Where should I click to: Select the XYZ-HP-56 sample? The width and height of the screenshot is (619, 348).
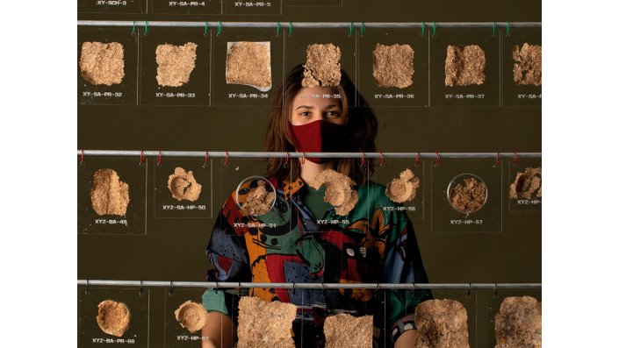(x=402, y=186)
